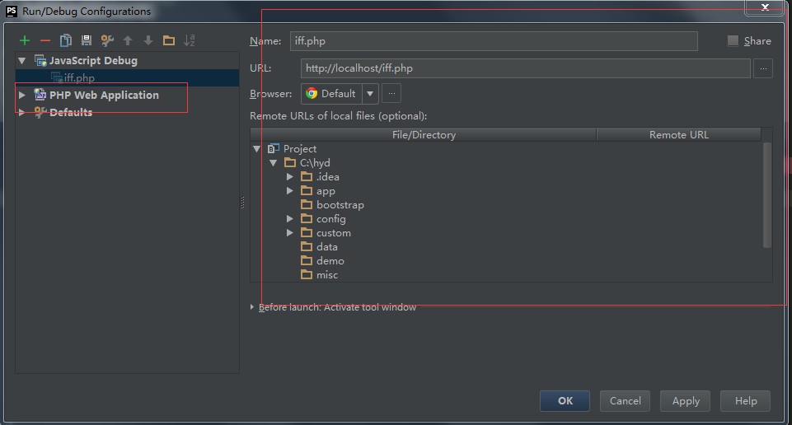Expand the PHP Web Application node
The image size is (792, 425).
(x=22, y=96)
